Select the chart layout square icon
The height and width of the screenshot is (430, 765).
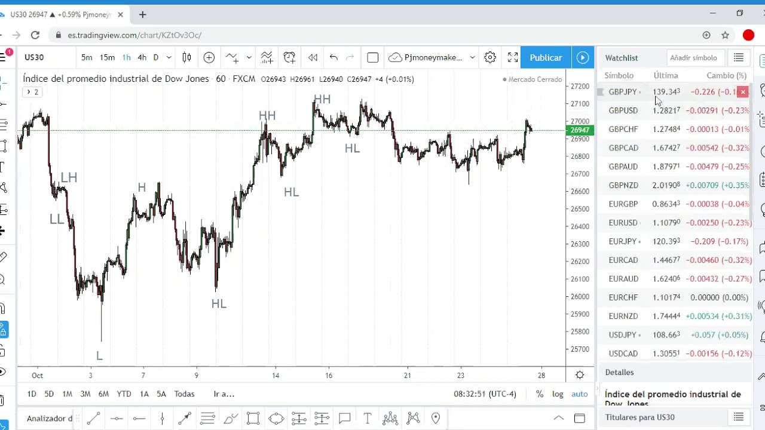click(x=372, y=57)
